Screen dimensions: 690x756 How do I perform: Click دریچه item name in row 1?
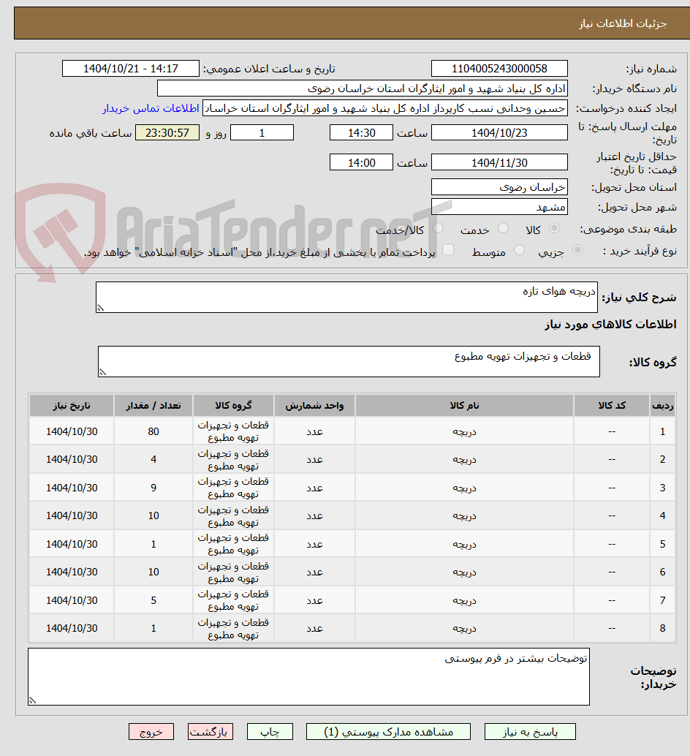pyautogui.click(x=464, y=431)
